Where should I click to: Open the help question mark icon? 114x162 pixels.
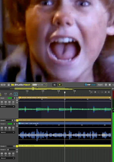pyautogui.click(x=106, y=85)
